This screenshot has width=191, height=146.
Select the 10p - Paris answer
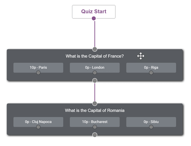click(38, 67)
